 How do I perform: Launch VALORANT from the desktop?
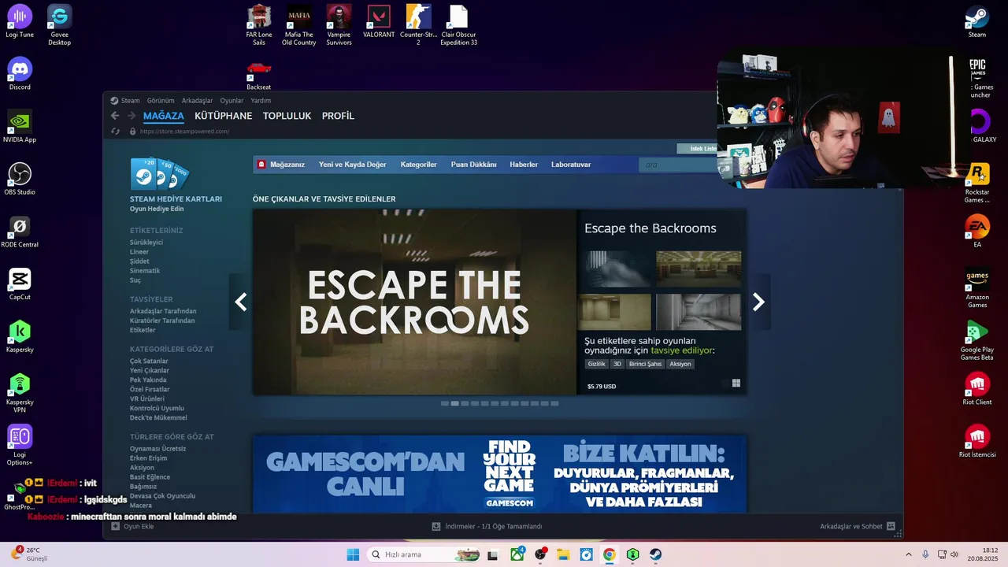point(379,21)
